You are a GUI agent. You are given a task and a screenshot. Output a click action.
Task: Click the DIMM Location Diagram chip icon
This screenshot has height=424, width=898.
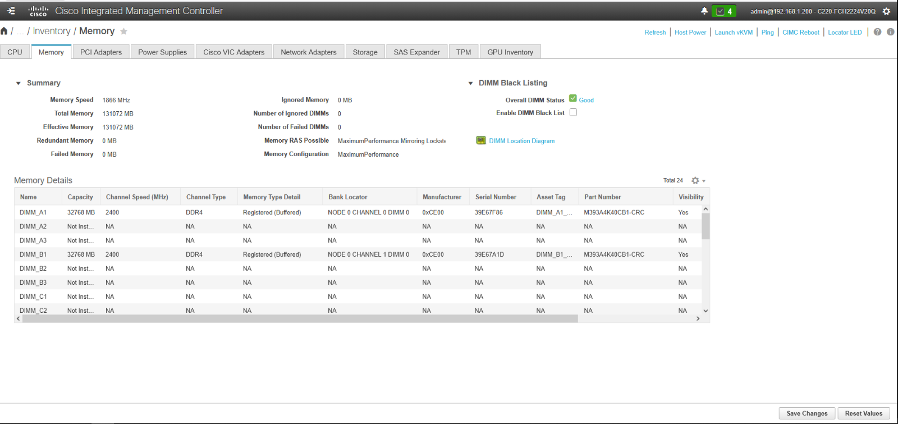tap(481, 140)
